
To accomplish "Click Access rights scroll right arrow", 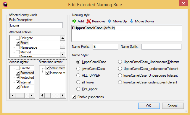I will 32,95.
